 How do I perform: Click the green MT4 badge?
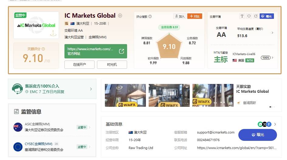[x=250, y=61]
